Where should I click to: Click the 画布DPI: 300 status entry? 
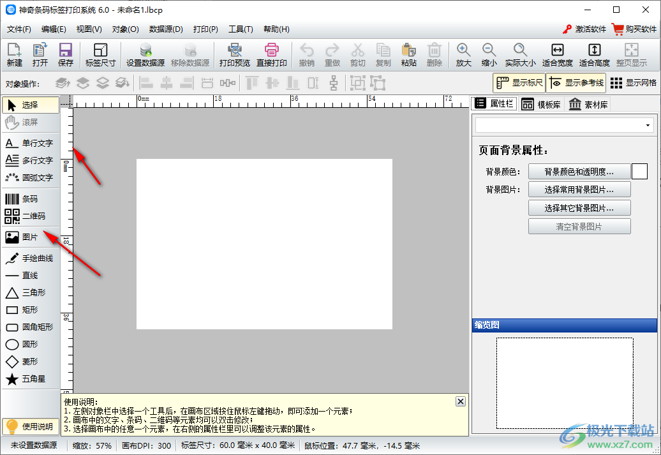point(146,445)
